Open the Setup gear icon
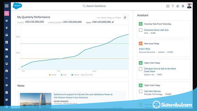 coord(178,6)
